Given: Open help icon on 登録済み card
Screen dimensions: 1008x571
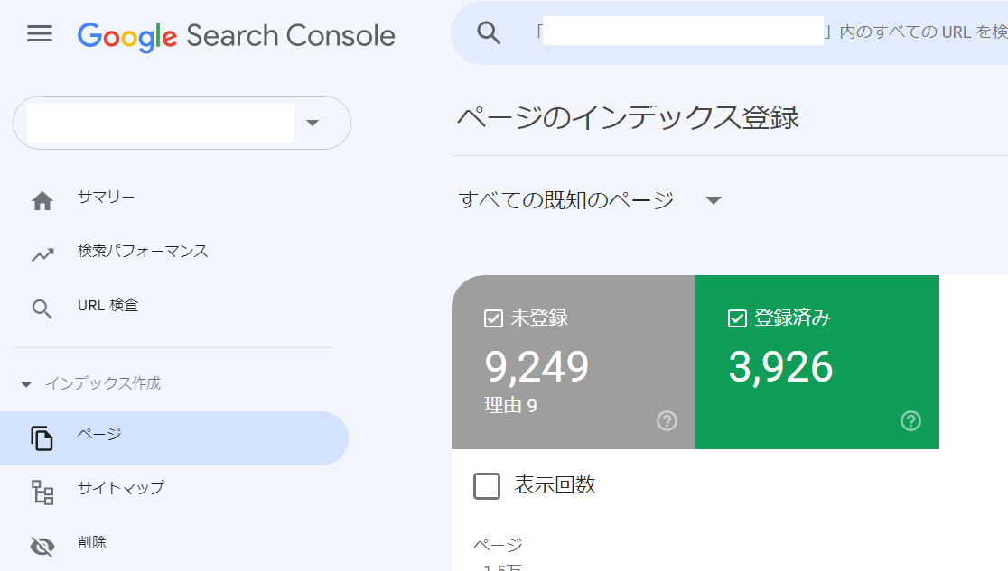Looking at the screenshot, I should click(910, 420).
